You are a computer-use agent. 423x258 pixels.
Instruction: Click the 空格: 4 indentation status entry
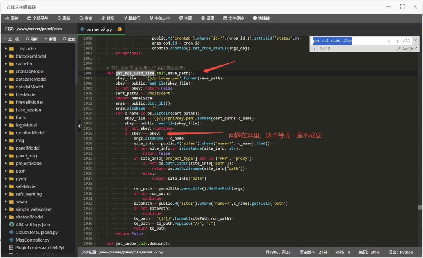click(x=343, y=252)
